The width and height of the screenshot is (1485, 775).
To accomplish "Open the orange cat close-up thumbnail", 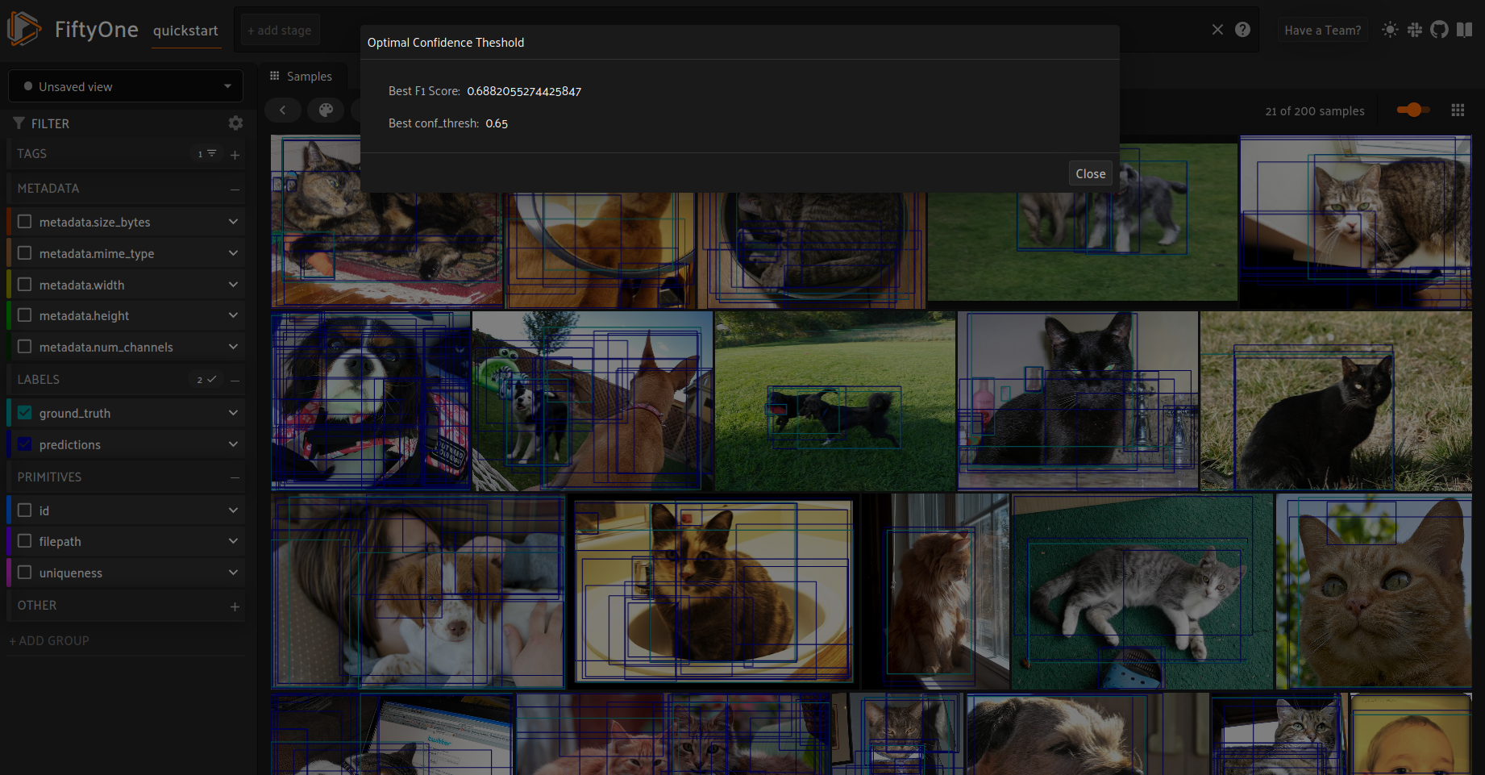I will pyautogui.click(x=1374, y=591).
